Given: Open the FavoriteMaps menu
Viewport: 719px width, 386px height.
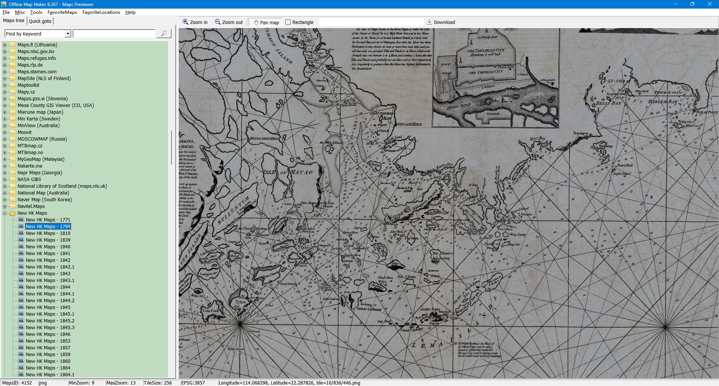Looking at the screenshot, I should [x=62, y=12].
